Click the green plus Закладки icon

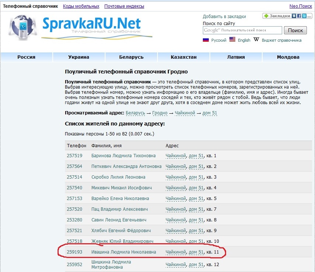click(x=266, y=16)
